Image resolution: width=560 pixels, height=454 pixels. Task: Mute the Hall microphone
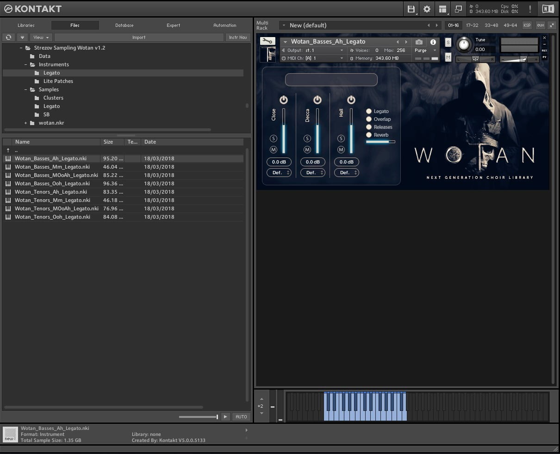(341, 150)
